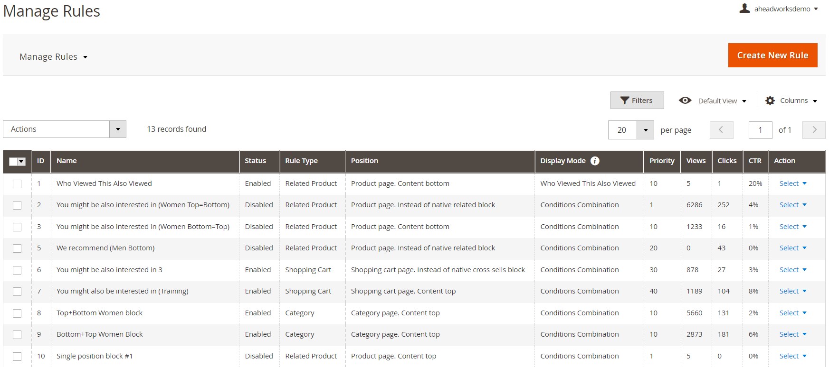Click the current page number input field
Viewport: 829px width, 367px height.
click(x=760, y=130)
